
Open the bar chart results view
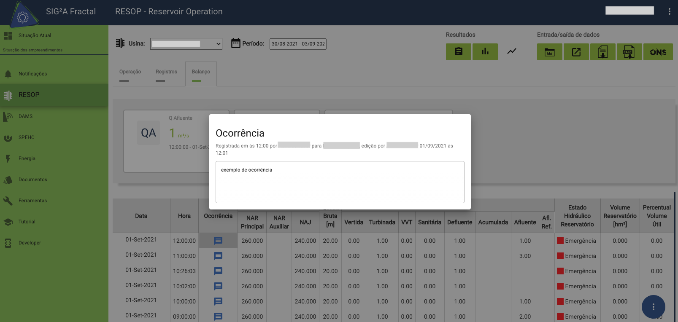click(x=485, y=52)
